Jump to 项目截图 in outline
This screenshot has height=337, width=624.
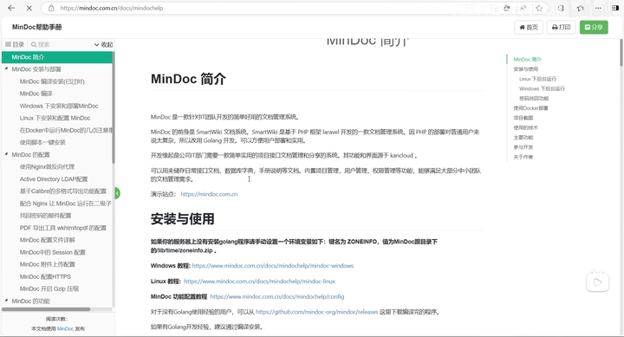523,118
